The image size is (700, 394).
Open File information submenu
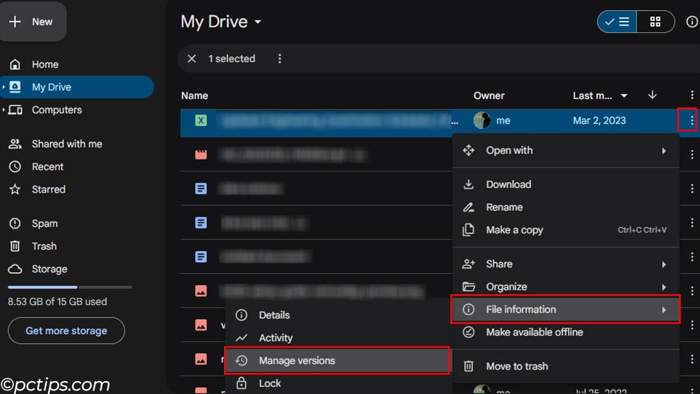click(x=566, y=309)
